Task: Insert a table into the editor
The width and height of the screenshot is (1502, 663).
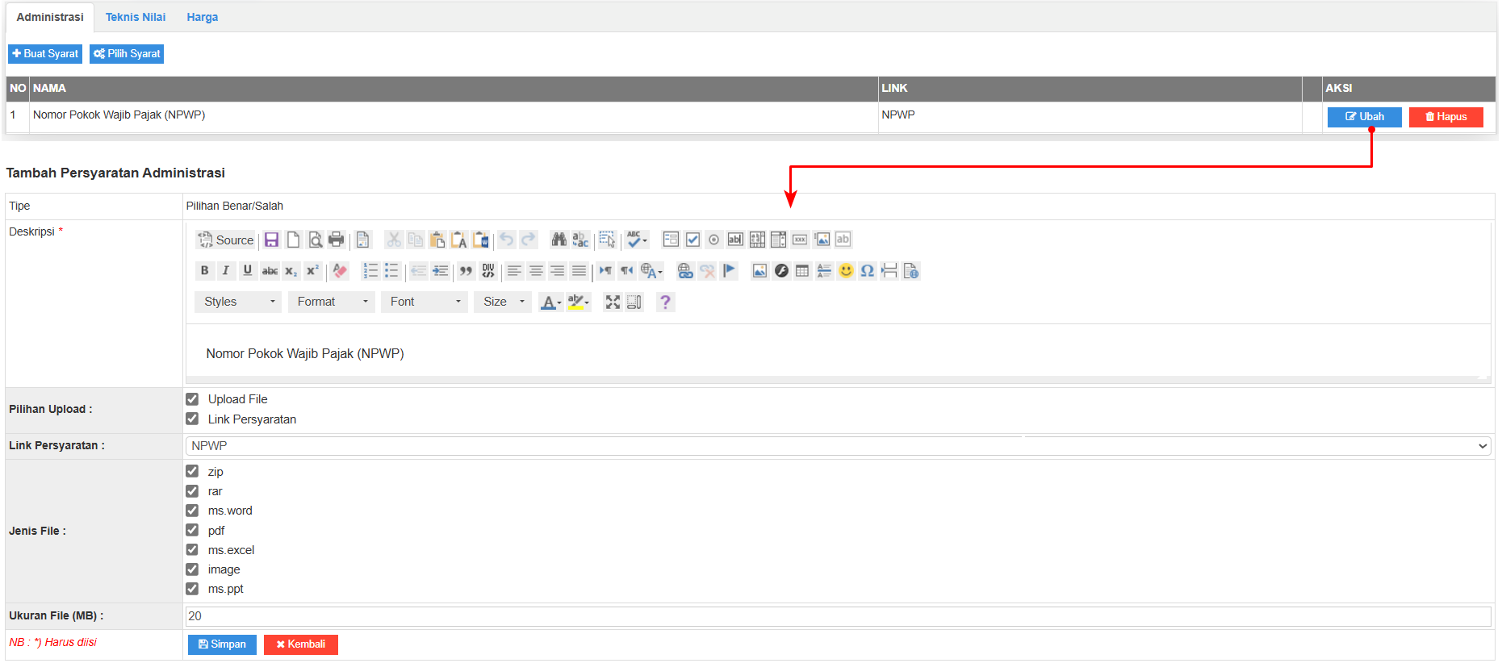Action: [x=802, y=271]
